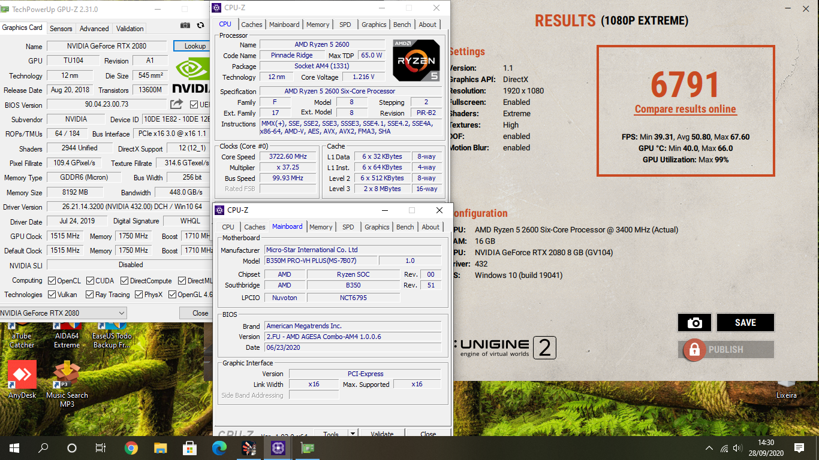Click the BIOS export share-arrow icon in GPU-Z
819x460 pixels.
coord(176,104)
